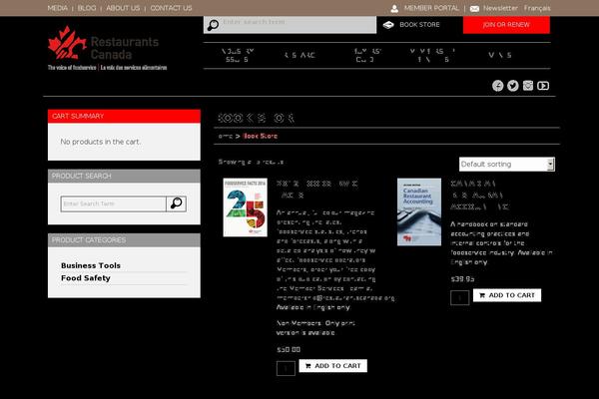Open the Facebook social icon

click(497, 86)
